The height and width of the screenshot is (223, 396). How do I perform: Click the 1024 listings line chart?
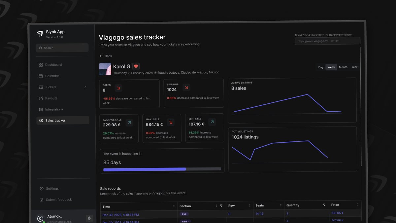point(287,151)
